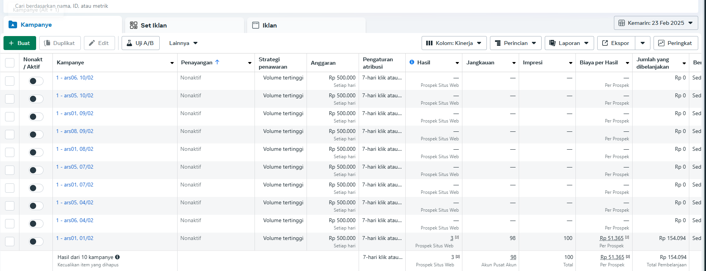Click the info icon beside Hasil dari 10 kampanye
Viewport: 706px width, 271px height.
[117, 257]
